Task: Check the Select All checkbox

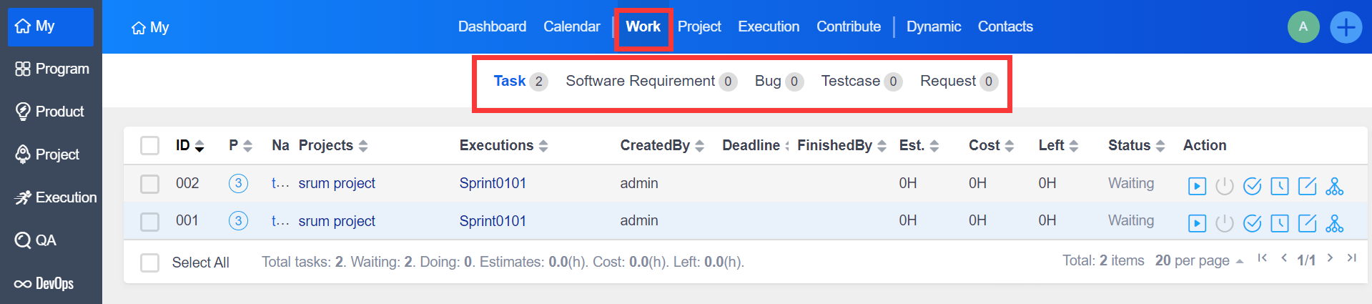Action: pyautogui.click(x=150, y=263)
